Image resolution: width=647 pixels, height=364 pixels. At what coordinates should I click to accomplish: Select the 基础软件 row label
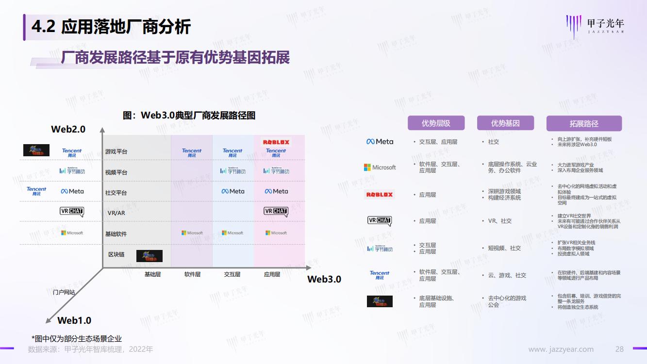[116, 234]
